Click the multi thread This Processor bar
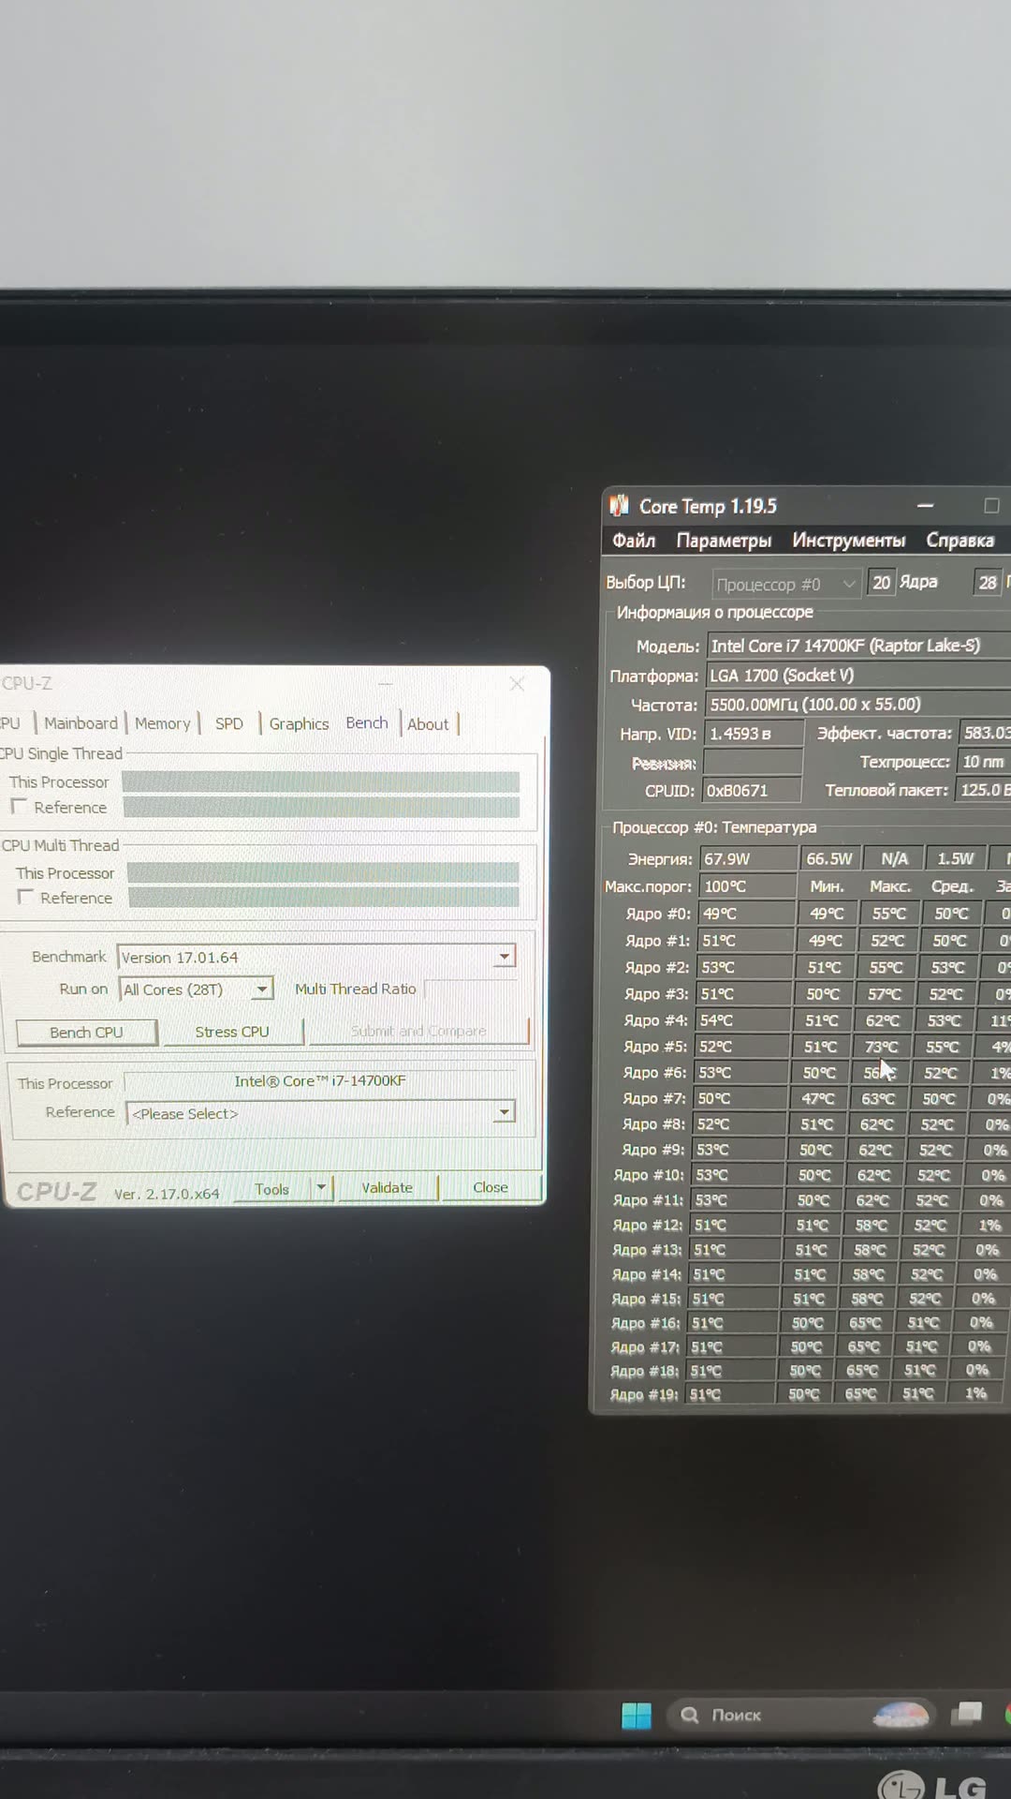 [x=323, y=872]
